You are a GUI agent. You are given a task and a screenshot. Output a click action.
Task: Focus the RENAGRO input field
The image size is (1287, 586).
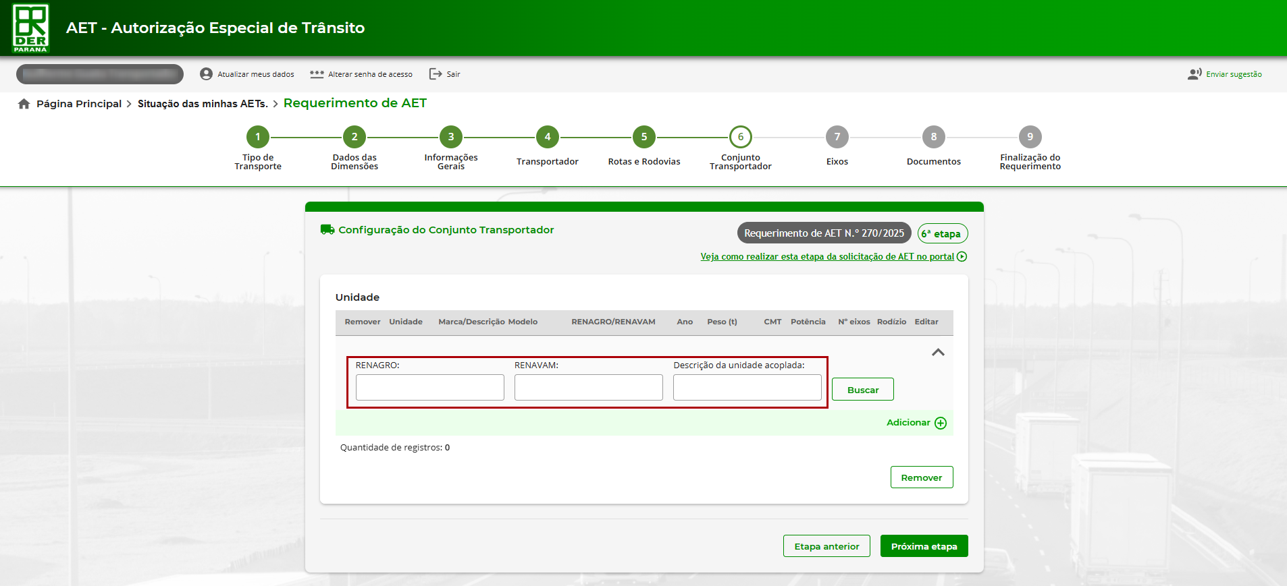[x=430, y=388]
